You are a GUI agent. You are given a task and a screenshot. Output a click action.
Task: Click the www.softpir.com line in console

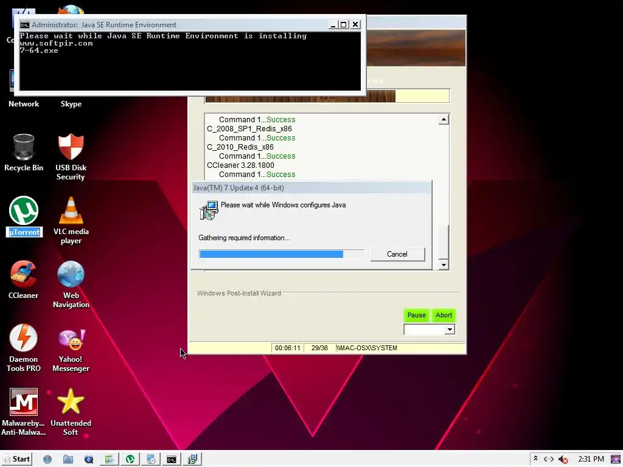coord(57,43)
